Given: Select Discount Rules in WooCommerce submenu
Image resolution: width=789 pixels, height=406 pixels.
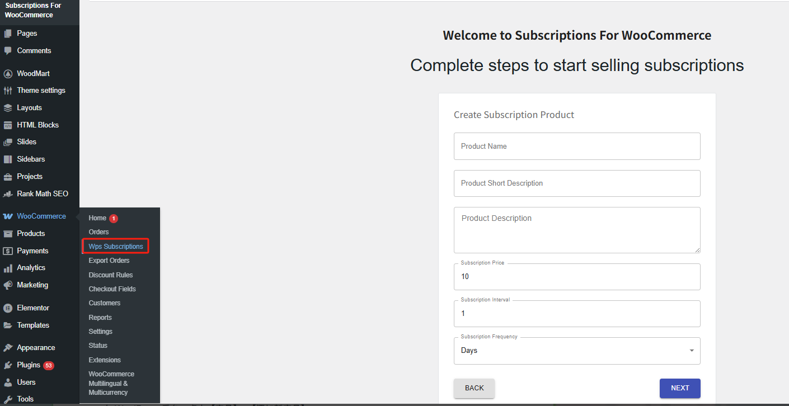Looking at the screenshot, I should click(111, 275).
